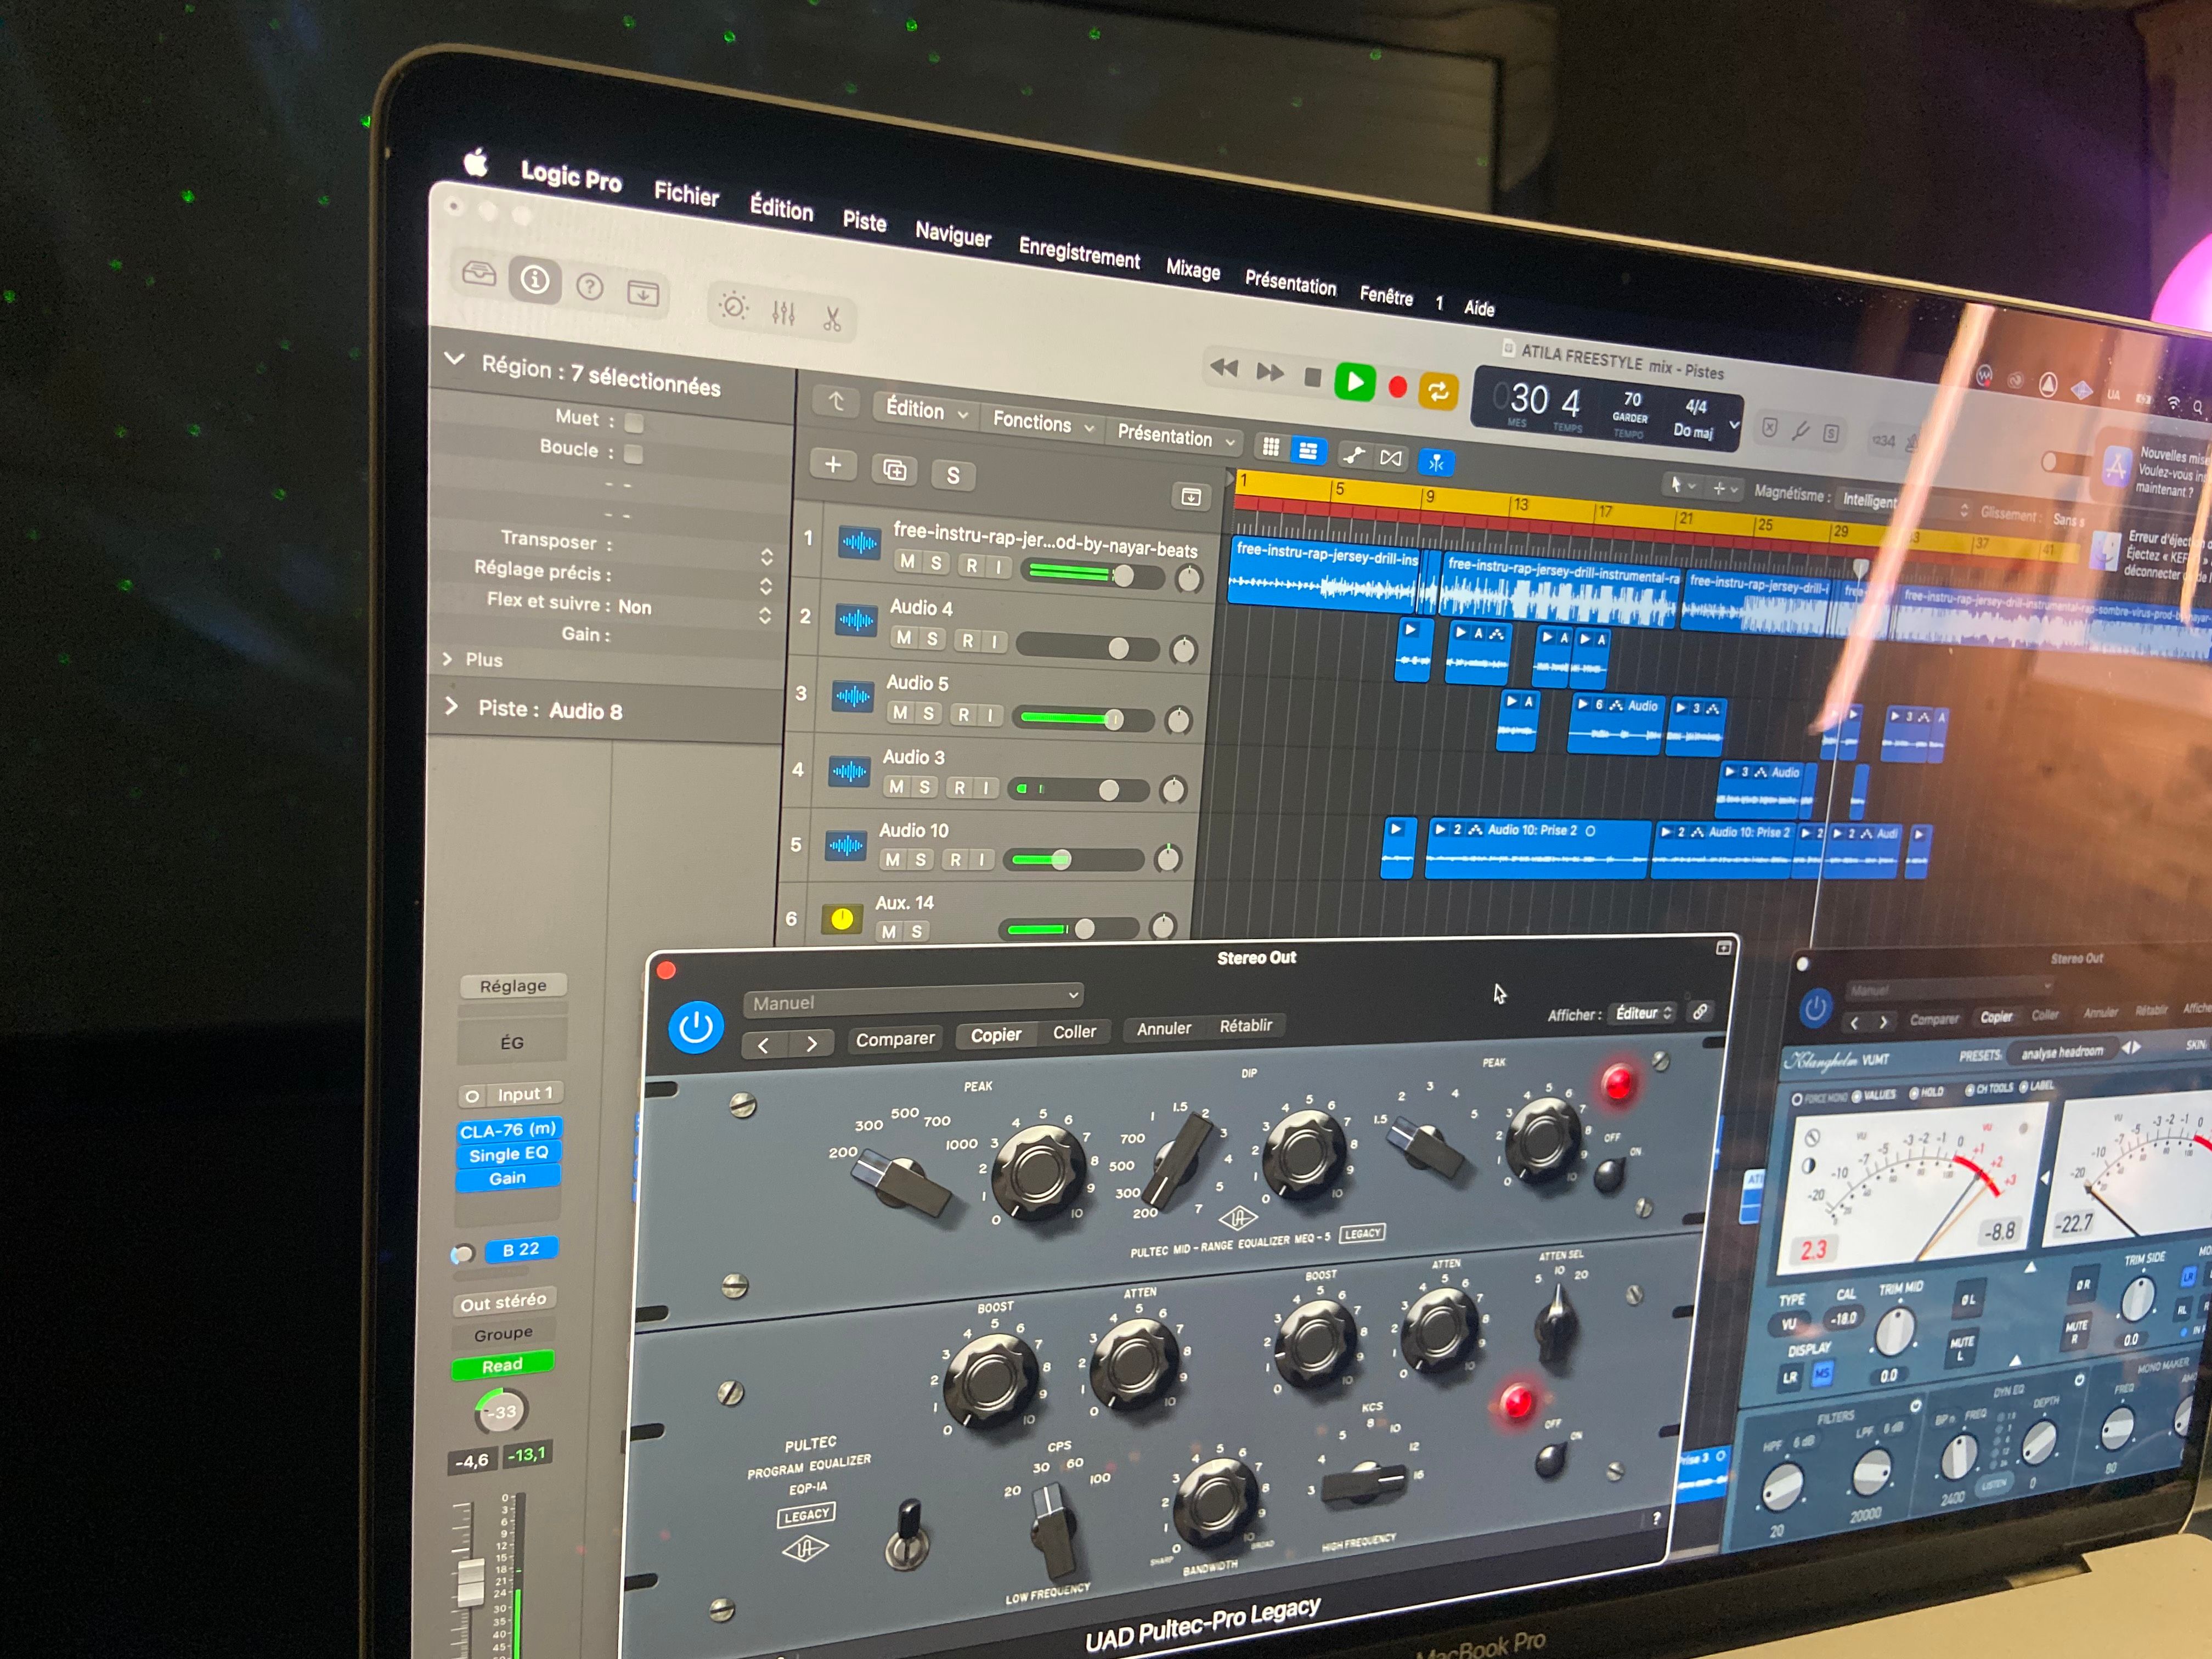Click the global Solo S button in track header
The image size is (2212, 1659).
click(x=953, y=476)
